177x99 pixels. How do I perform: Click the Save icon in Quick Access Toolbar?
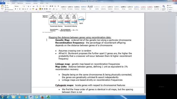pyautogui.click(x=3, y=1)
